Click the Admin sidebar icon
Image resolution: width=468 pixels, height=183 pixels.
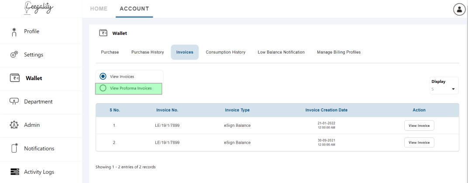[x=14, y=125]
